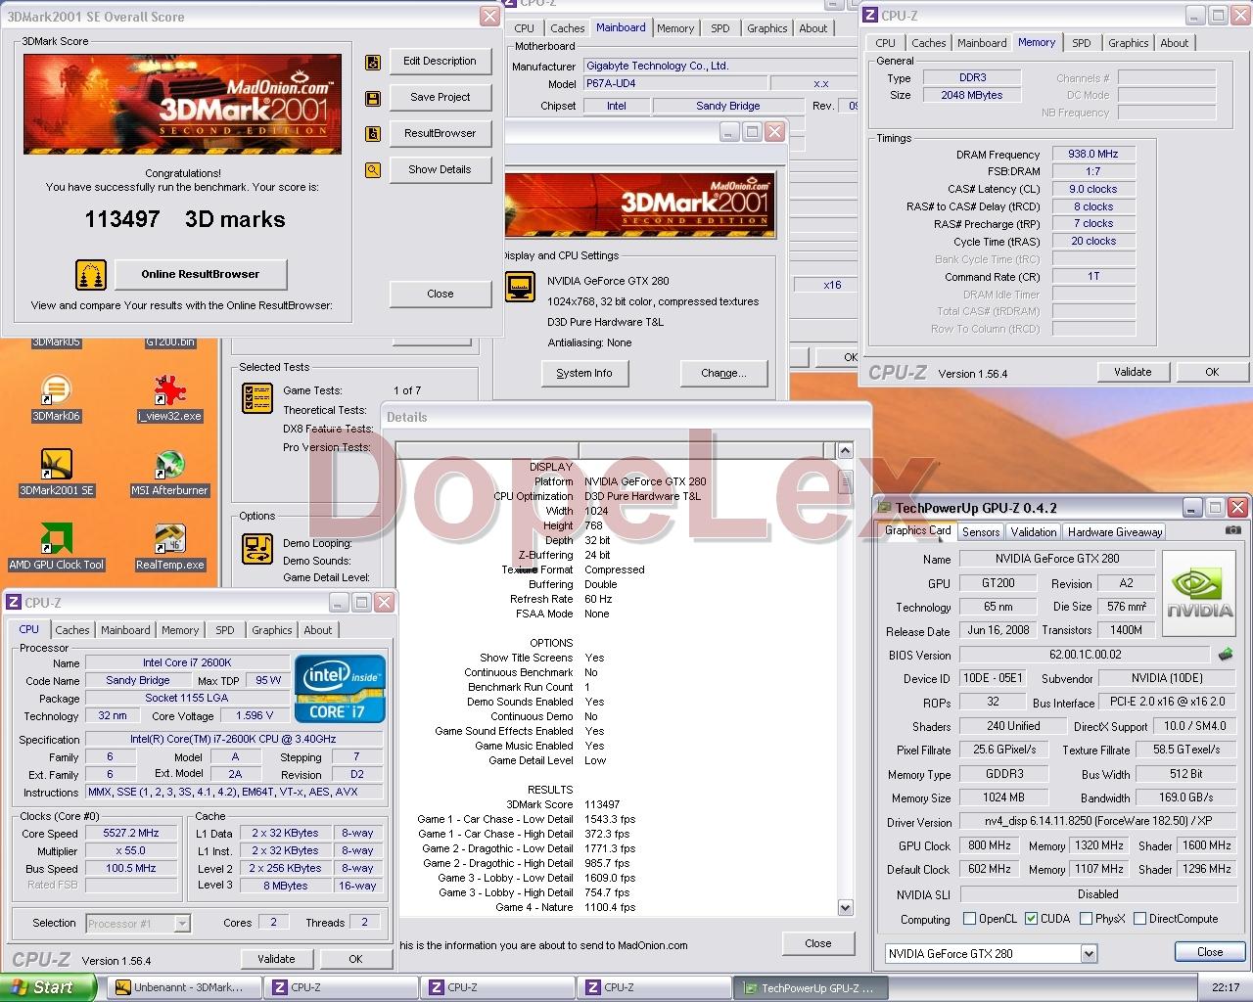Select About tab in bottom CPU-Z window

point(318,630)
